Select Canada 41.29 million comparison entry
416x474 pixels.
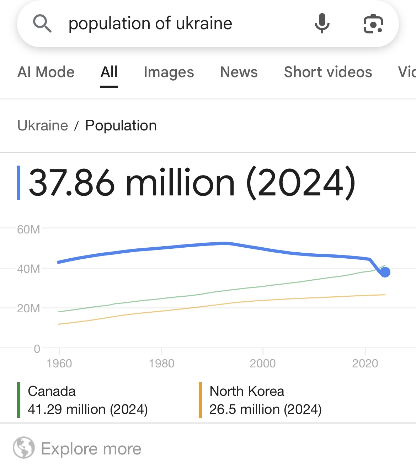coord(88,400)
